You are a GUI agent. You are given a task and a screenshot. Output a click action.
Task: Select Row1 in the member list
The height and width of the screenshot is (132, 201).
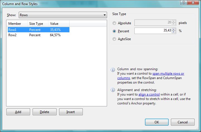click(13, 30)
